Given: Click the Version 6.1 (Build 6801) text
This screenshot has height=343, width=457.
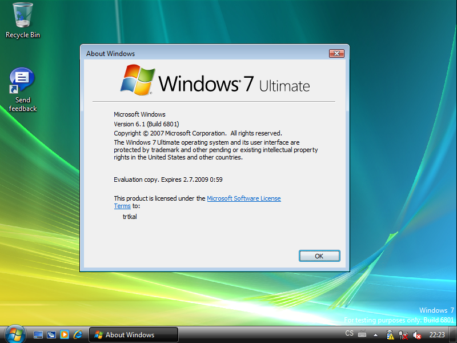Looking at the screenshot, I should click(x=146, y=124).
